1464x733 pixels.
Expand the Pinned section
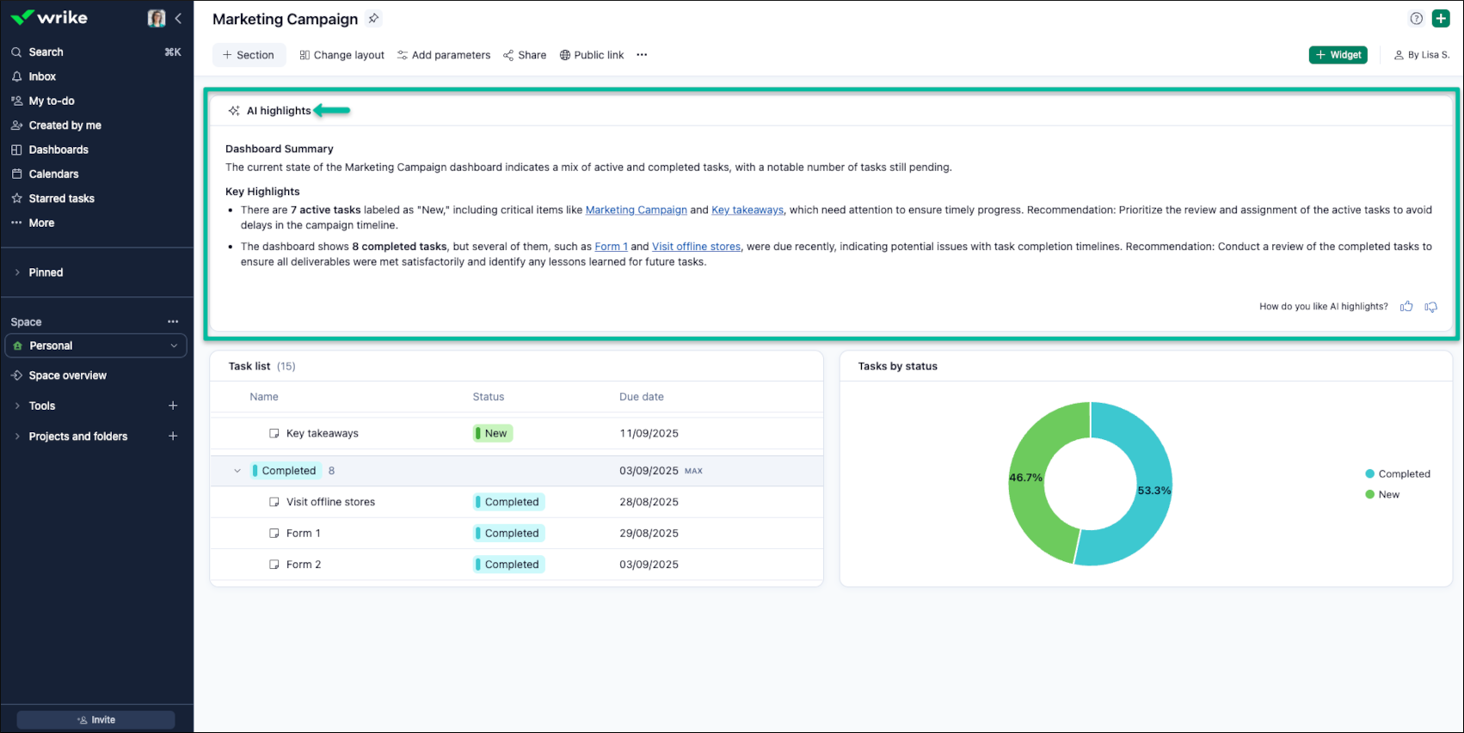(17, 272)
